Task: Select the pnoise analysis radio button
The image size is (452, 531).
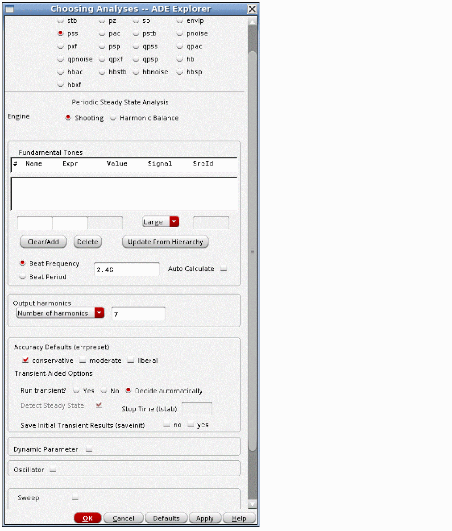Action: [180, 33]
